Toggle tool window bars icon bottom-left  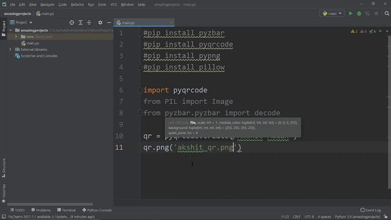tap(4, 217)
